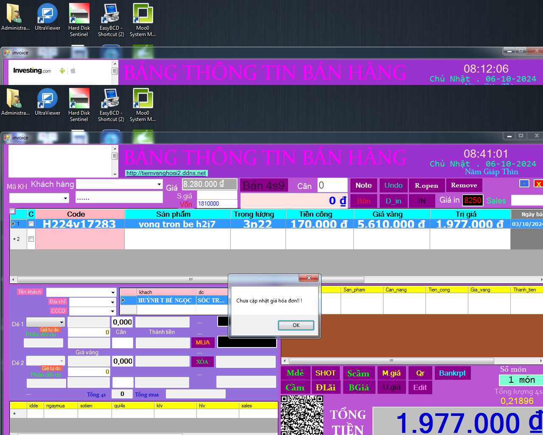Image resolution: width=543 pixels, height=435 pixels.
Task: Click the invoice grid horizontal scrollbar
Action: (x=190, y=280)
